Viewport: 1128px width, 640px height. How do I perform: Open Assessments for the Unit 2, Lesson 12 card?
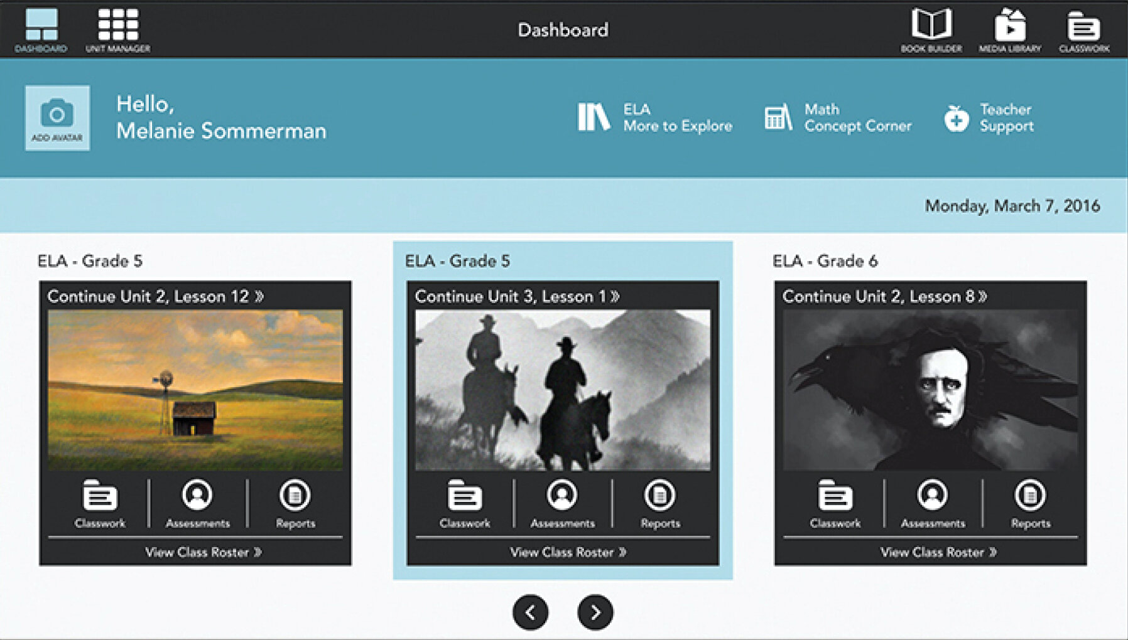click(197, 504)
